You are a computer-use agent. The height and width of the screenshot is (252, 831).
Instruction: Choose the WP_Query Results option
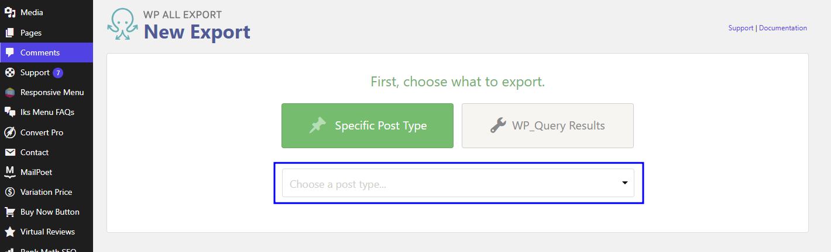(547, 125)
